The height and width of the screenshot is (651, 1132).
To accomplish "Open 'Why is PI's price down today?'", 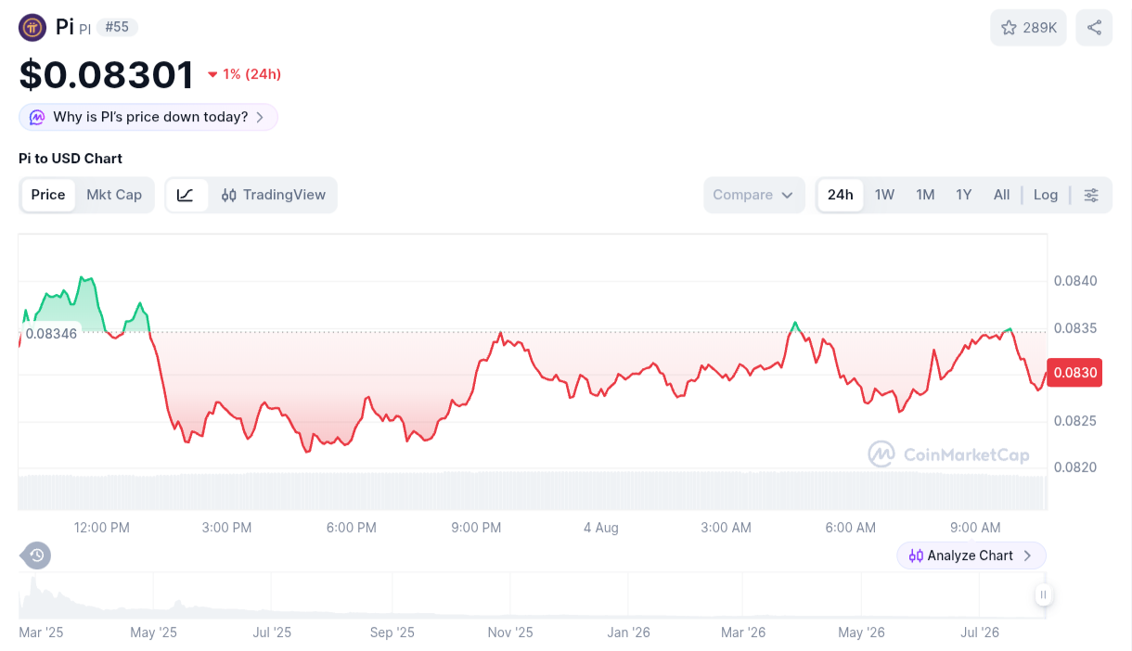I will (148, 117).
